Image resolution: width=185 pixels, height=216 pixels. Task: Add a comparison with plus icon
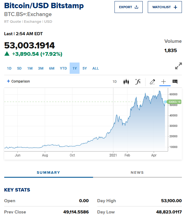[8, 81]
